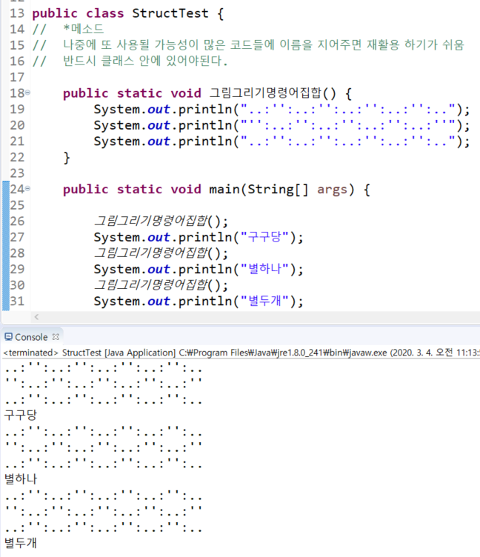Click the comment 반드시 클래스 안에 있어야된다.
This screenshot has width=480, height=557.
[145, 61]
